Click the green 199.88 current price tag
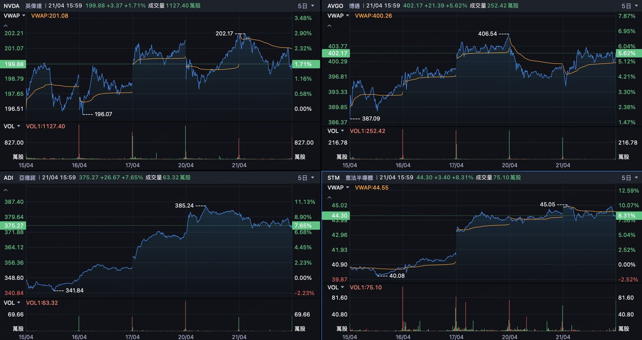The image size is (642, 340). 13,64
